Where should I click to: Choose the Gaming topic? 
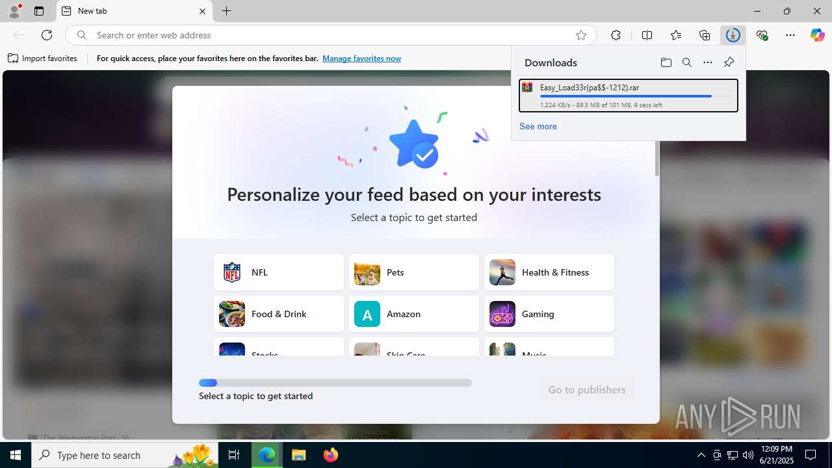click(549, 314)
